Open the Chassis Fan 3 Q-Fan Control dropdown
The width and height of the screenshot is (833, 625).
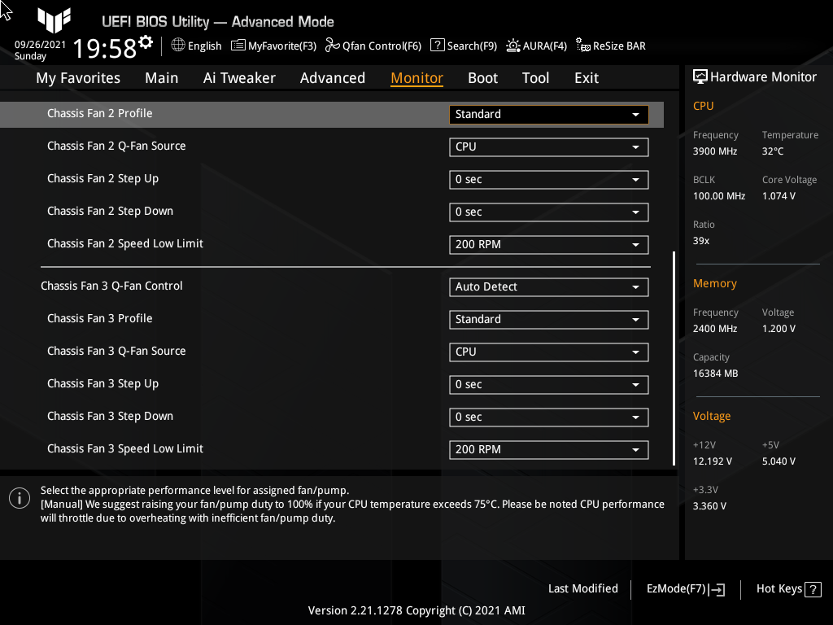548,286
